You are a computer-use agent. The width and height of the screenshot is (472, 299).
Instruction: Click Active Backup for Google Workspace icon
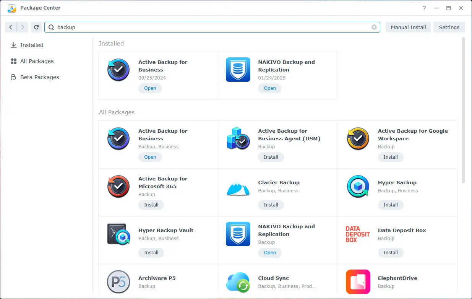coord(358,138)
